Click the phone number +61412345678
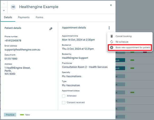The image size is (154, 120). pyautogui.click(x=13, y=40)
